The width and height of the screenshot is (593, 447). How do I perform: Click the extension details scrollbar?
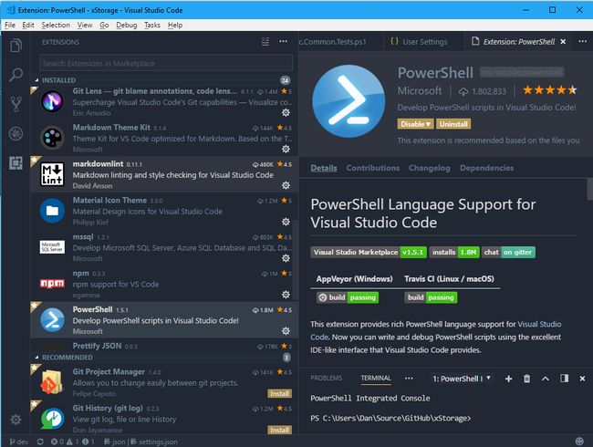point(589,189)
